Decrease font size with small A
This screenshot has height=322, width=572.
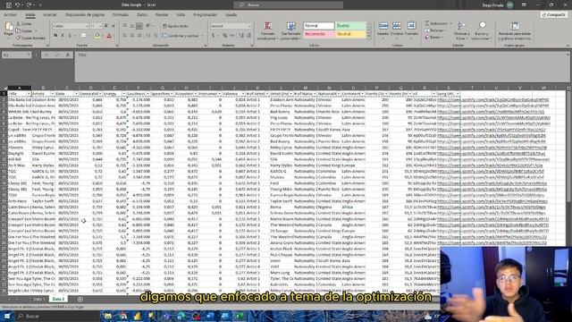point(113,26)
